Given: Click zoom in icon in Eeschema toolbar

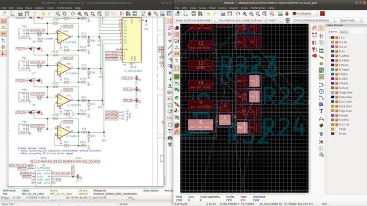Looking at the screenshot, I should coord(80,14).
